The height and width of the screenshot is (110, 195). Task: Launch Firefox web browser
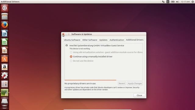click(5, 25)
